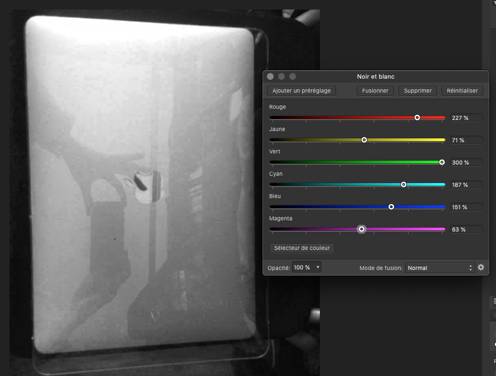Edit the Cyan 187 % value field
The width and height of the screenshot is (496, 376).
[466, 185]
